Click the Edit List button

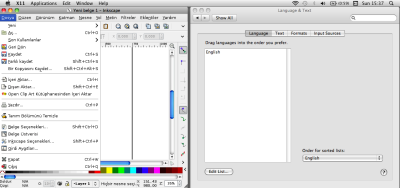tap(219, 171)
